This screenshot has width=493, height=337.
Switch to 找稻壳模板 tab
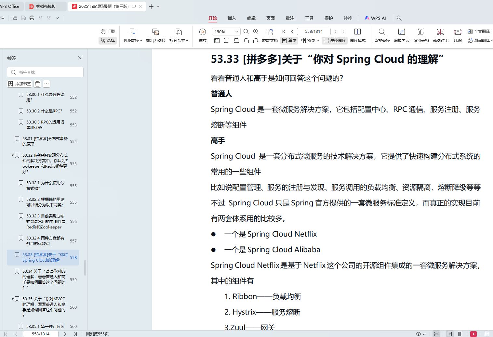tap(46, 6)
